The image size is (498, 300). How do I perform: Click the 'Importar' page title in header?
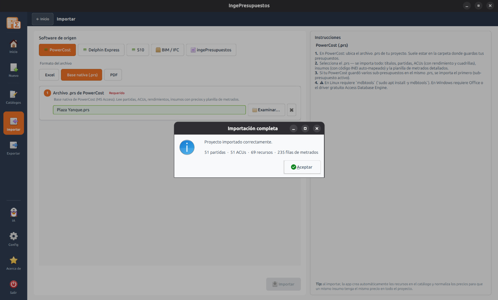(x=66, y=19)
